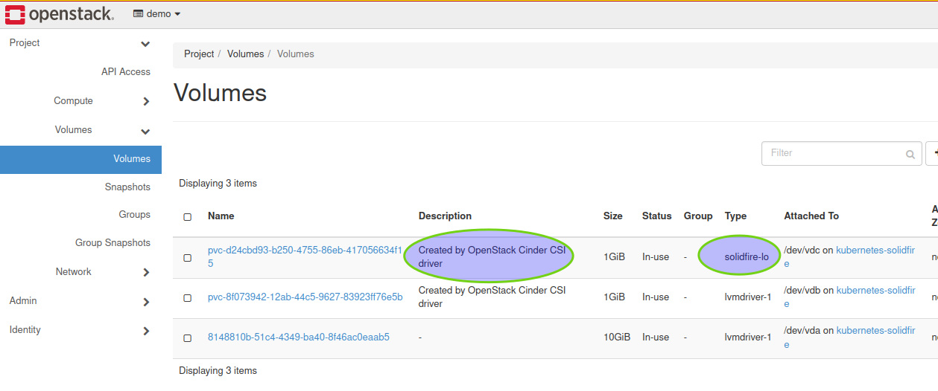Click the solidfire-lo type cell
Viewport: 938px width, 391px height.
tap(747, 257)
